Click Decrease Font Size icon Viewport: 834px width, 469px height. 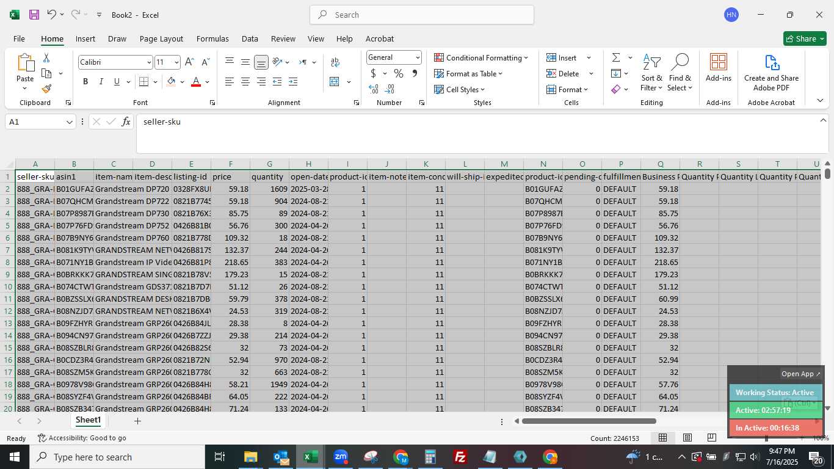pyautogui.click(x=205, y=62)
